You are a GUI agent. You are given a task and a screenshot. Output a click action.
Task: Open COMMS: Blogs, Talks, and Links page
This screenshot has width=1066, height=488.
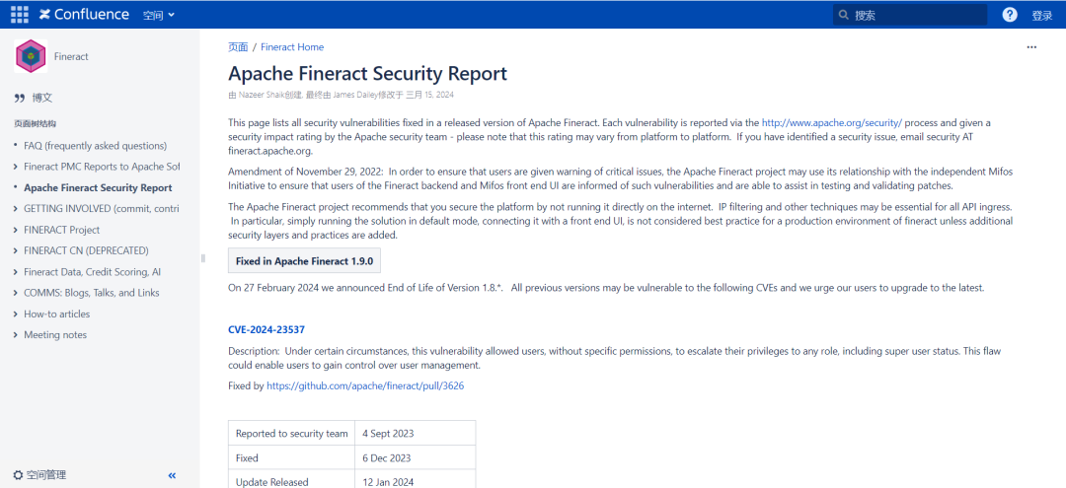click(x=92, y=293)
